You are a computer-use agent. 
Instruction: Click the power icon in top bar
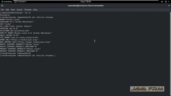166,2
